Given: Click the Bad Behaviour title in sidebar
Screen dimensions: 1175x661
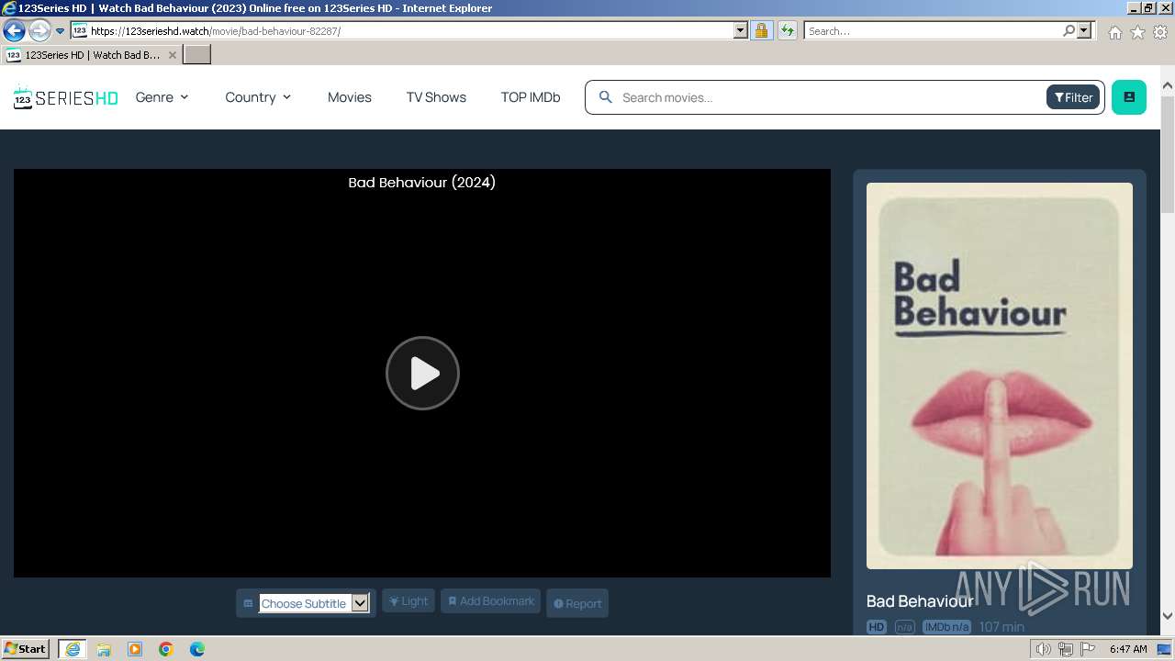Looking at the screenshot, I should (x=920, y=601).
